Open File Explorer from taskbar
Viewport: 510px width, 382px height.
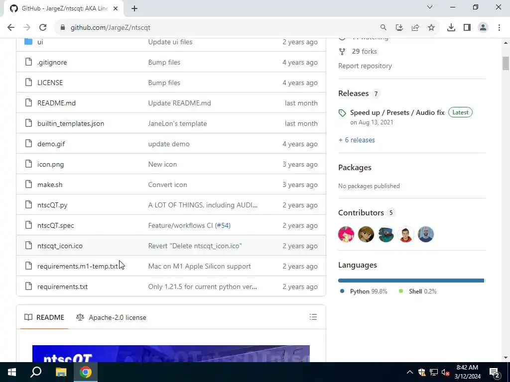pyautogui.click(x=61, y=372)
